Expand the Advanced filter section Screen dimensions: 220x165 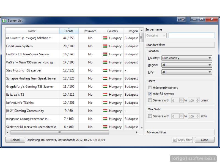[x=180, y=132]
